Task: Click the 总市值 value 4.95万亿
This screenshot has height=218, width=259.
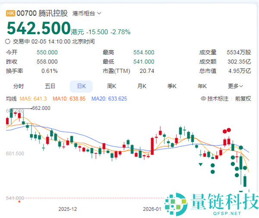Action: [x=240, y=71]
